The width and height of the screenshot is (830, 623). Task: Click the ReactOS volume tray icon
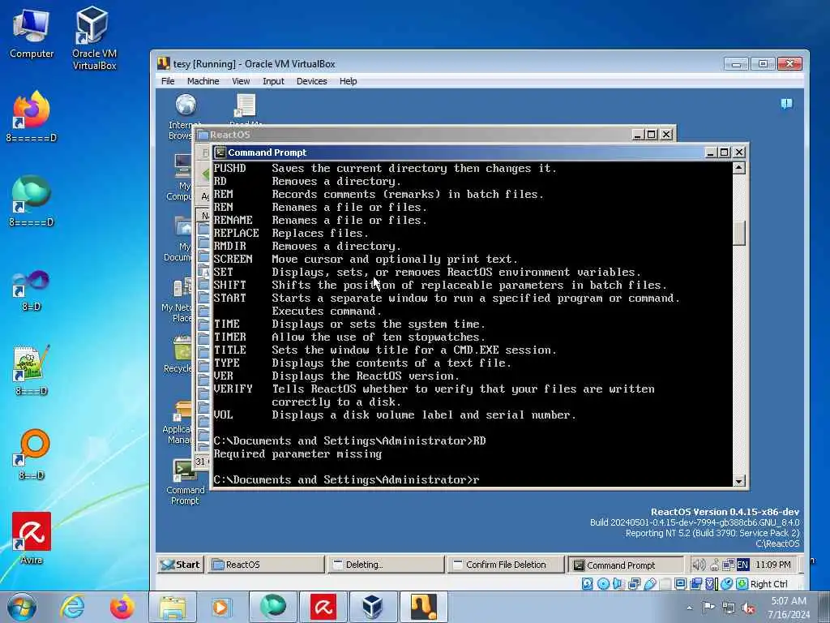(698, 565)
